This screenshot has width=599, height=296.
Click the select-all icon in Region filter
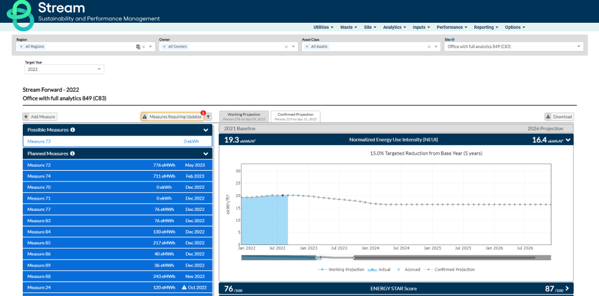click(138, 47)
